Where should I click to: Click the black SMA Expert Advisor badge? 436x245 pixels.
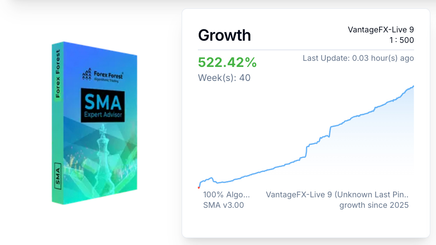[102, 106]
